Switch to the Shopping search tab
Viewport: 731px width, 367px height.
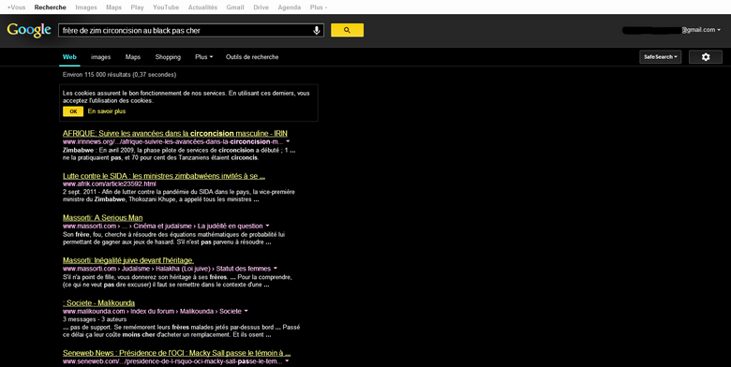coord(168,57)
